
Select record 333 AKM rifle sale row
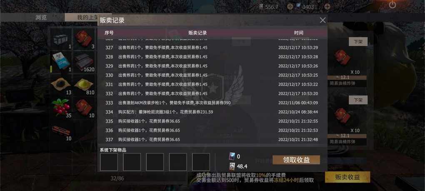212,103
